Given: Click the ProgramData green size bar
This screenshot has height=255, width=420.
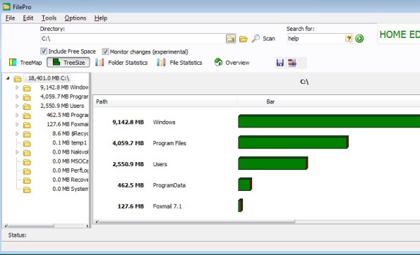Looking at the screenshot, I should tap(245, 184).
